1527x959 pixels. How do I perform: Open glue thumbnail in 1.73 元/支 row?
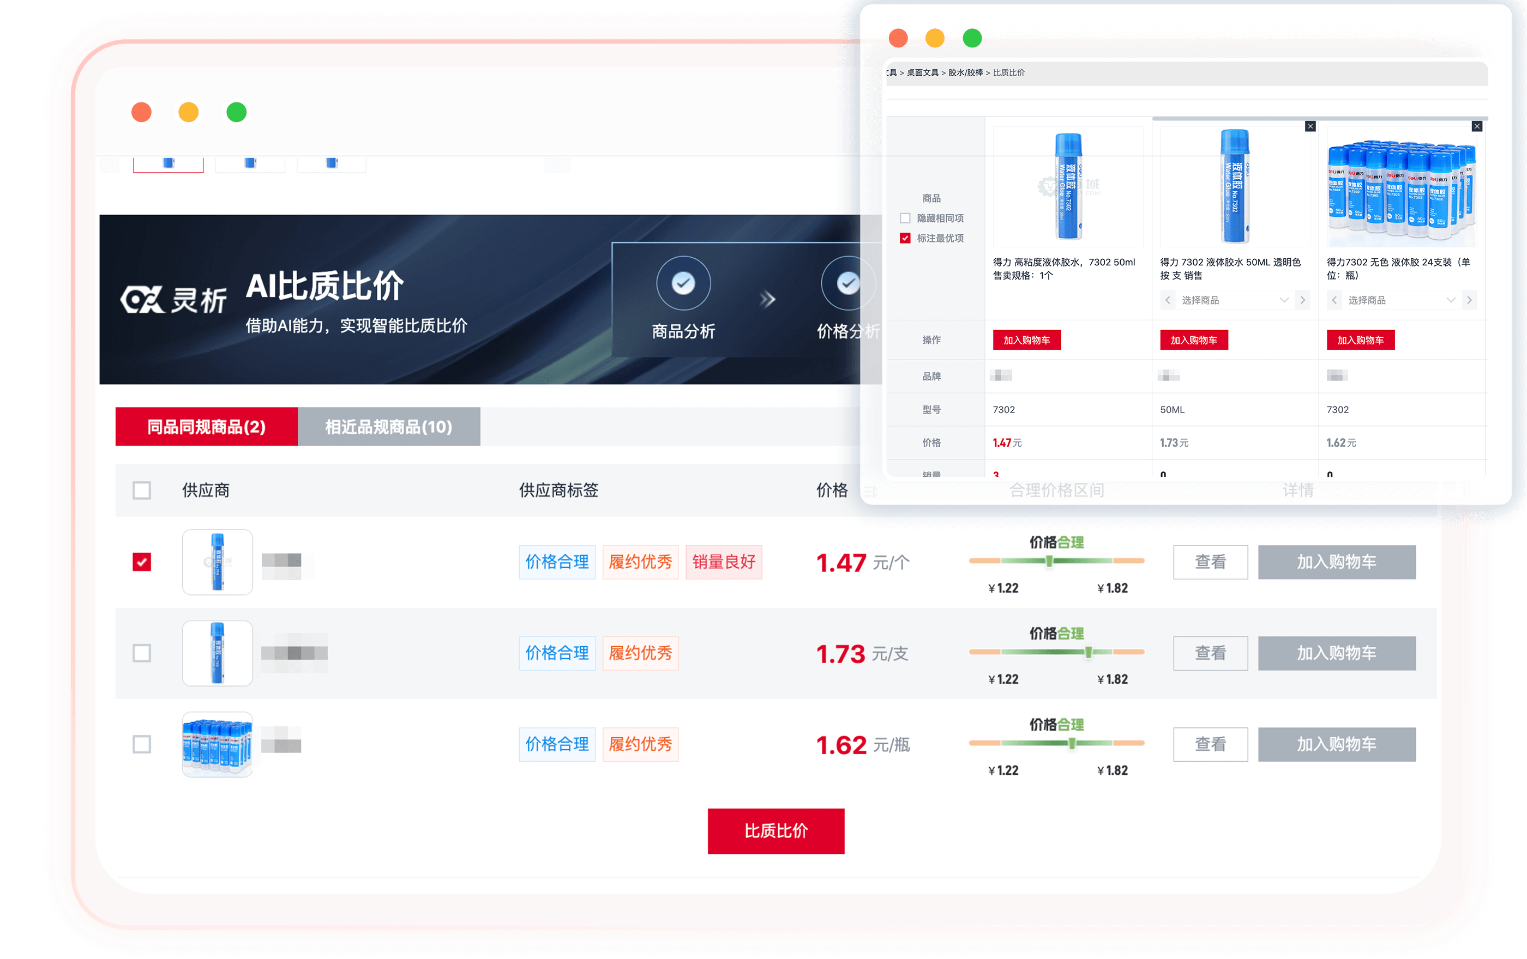(x=217, y=653)
